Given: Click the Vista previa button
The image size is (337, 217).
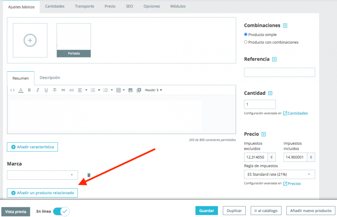Looking at the screenshot, I should tap(16, 212).
